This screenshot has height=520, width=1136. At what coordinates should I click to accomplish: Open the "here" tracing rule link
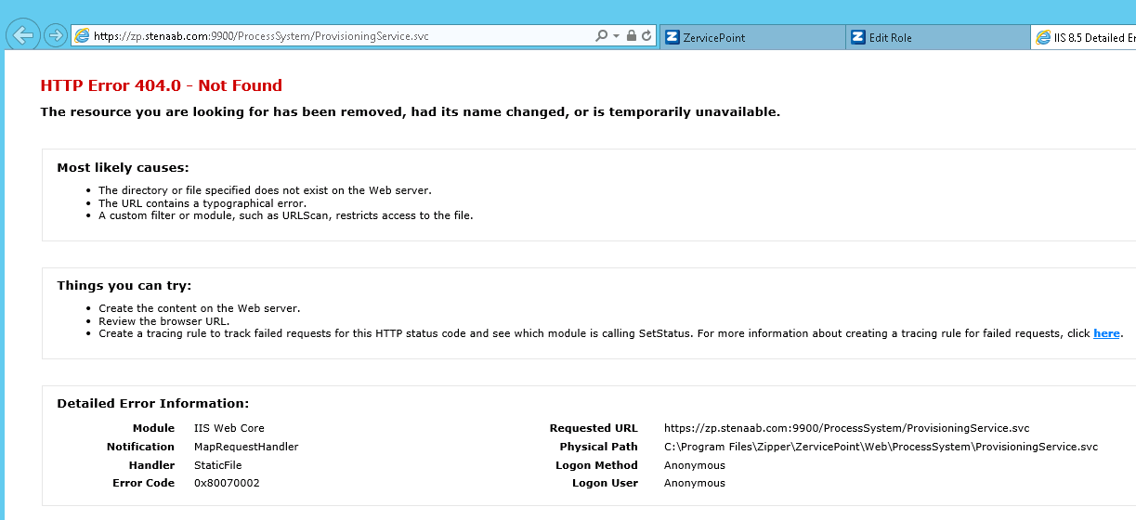pyautogui.click(x=1106, y=333)
